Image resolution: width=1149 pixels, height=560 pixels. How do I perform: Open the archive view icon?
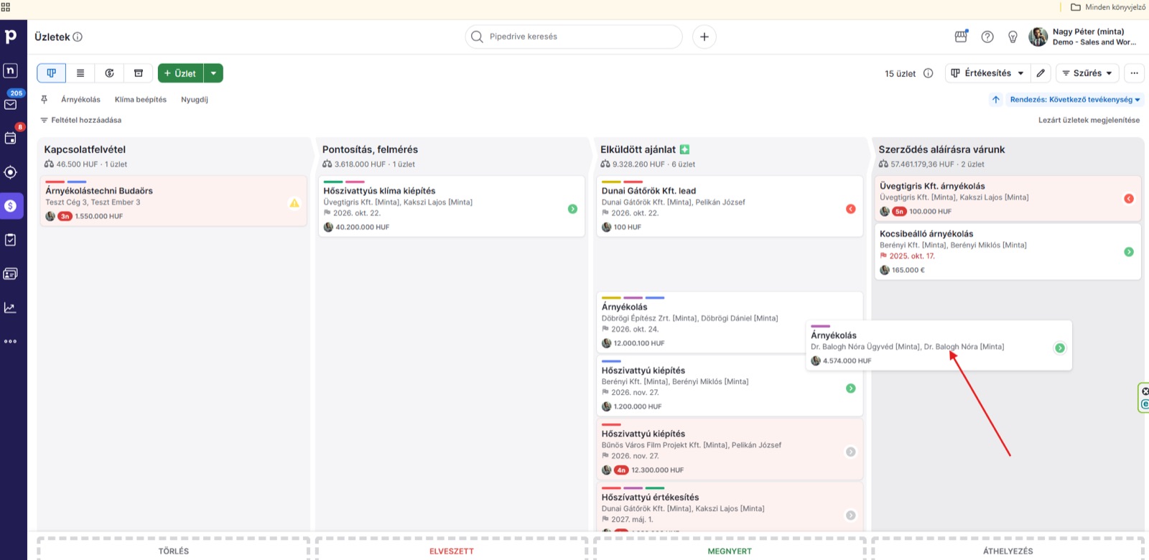(139, 73)
